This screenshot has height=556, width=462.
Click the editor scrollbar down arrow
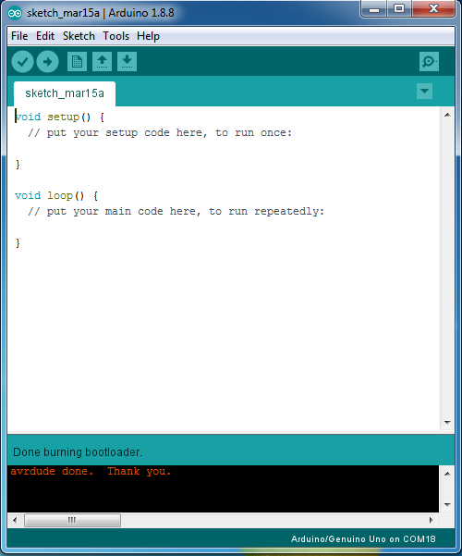click(447, 422)
